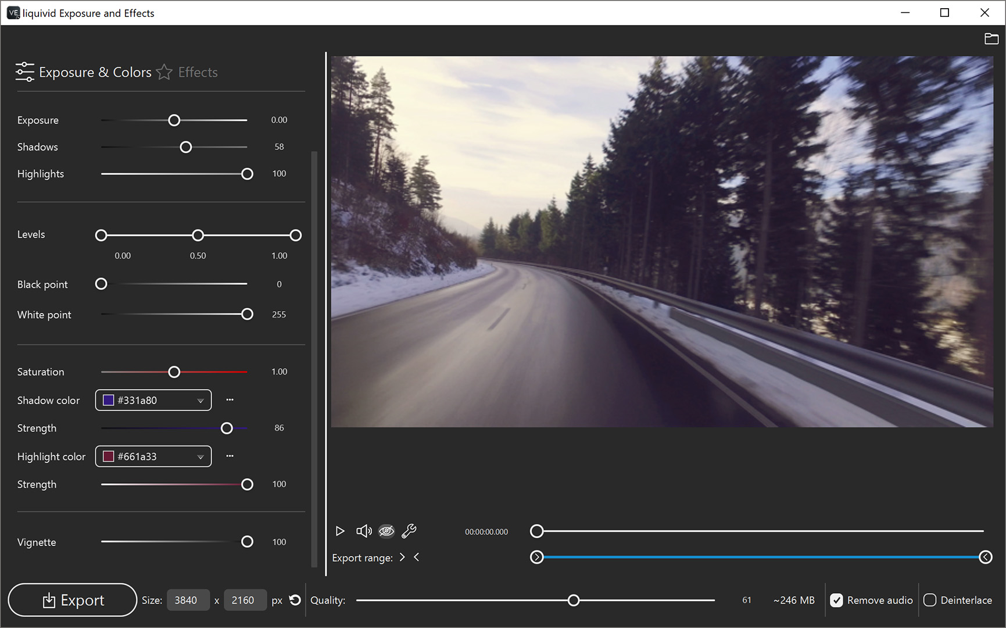This screenshot has width=1006, height=628.
Task: Switch to the Effects tab
Action: tap(198, 72)
